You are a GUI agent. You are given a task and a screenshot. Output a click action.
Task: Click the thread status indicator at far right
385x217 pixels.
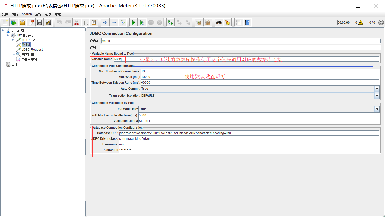(x=381, y=23)
